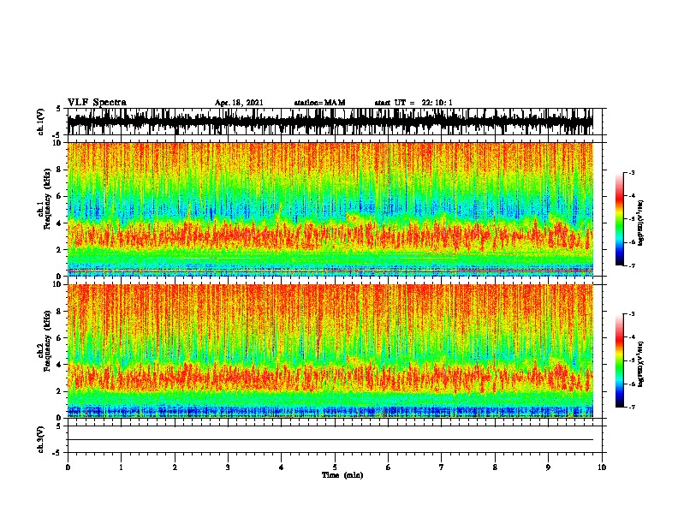This screenshot has height=524, width=678.
Task: Click the ch.1(V) axis label at top
Action: (x=41, y=122)
